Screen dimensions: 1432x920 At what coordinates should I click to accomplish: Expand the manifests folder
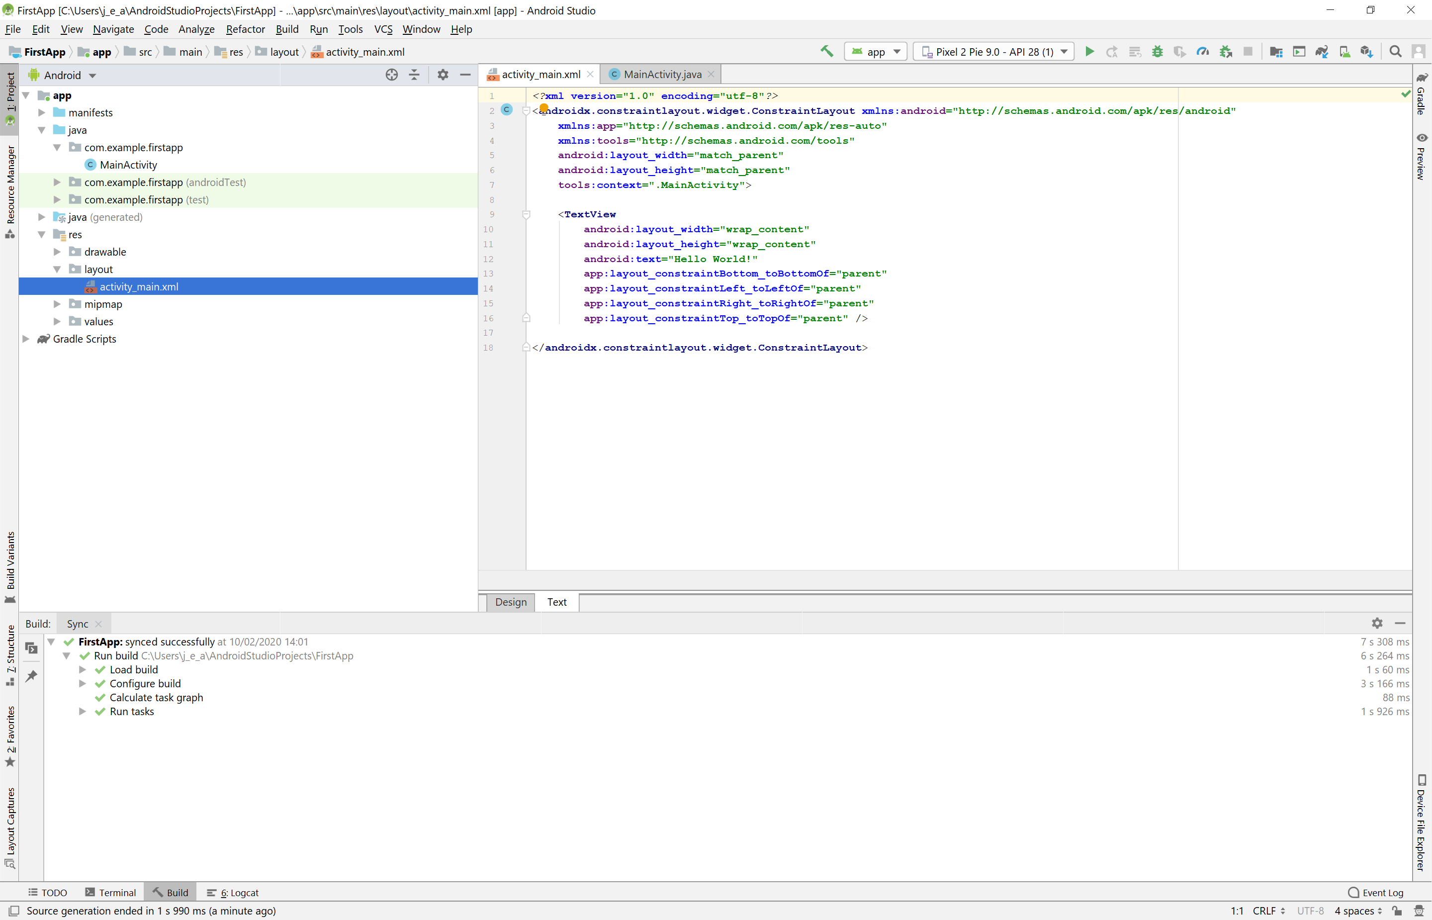coord(42,112)
